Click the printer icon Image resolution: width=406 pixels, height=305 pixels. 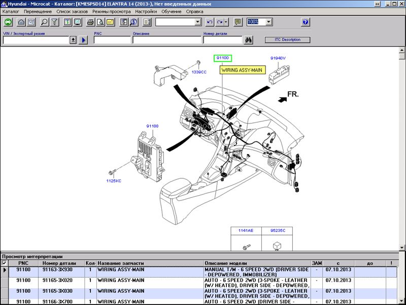(x=90, y=22)
